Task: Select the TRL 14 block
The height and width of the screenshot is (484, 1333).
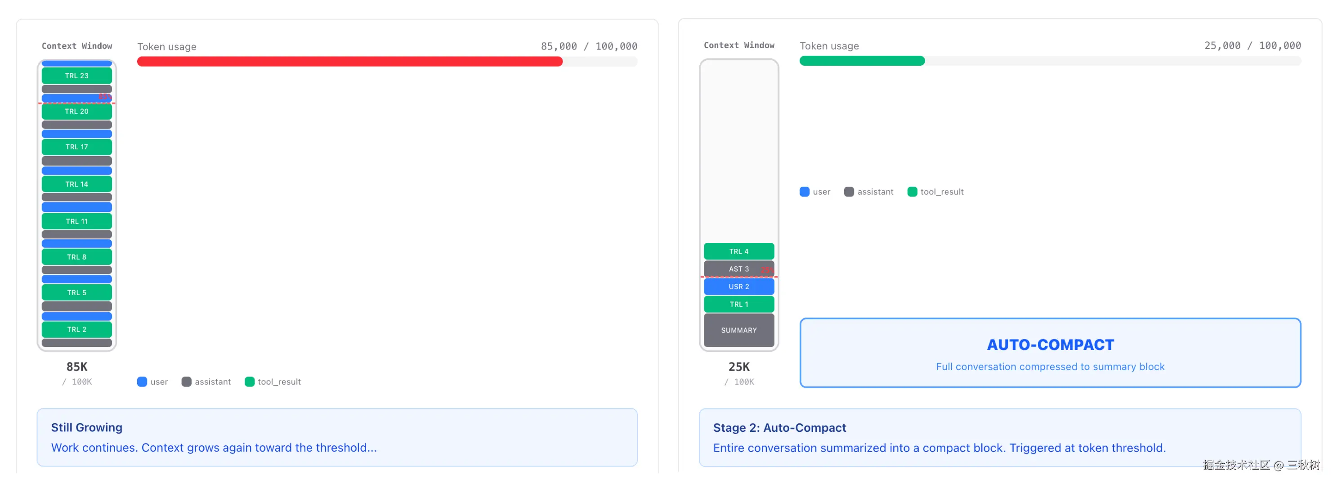Action: click(x=76, y=184)
